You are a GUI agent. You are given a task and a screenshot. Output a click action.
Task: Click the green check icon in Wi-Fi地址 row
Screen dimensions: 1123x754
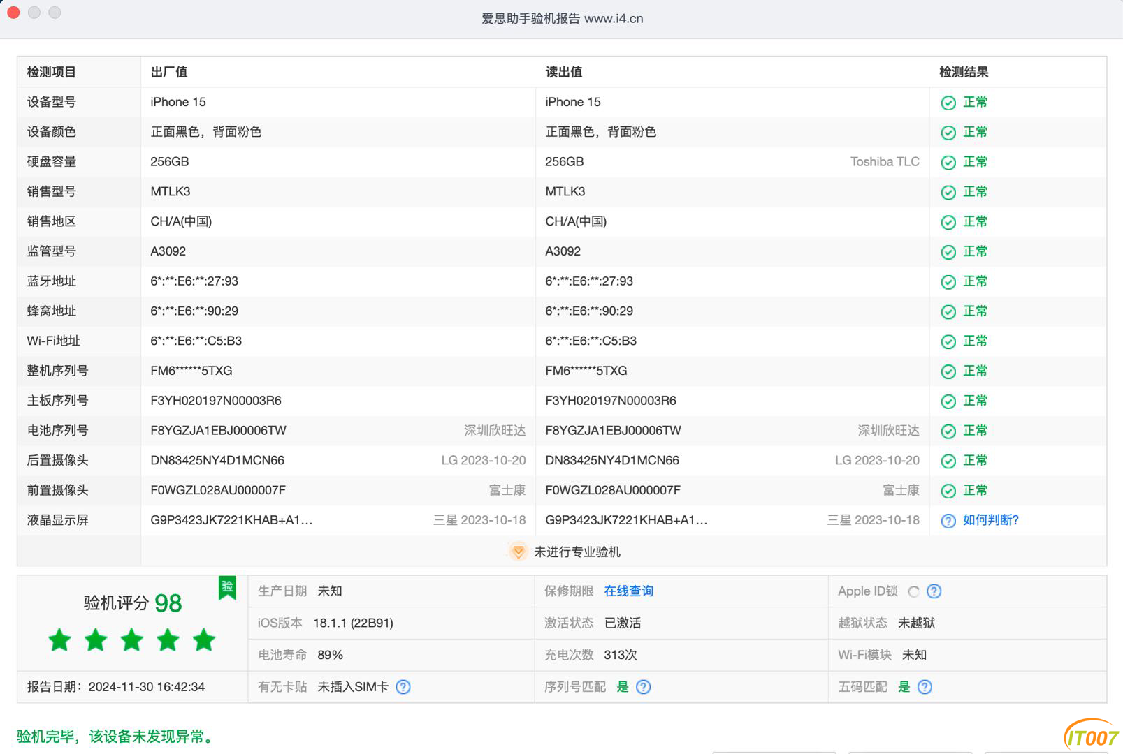[x=948, y=341]
